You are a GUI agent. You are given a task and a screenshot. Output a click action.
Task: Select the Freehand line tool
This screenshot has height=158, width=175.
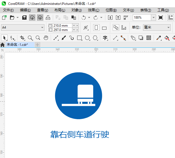[56, 38]
